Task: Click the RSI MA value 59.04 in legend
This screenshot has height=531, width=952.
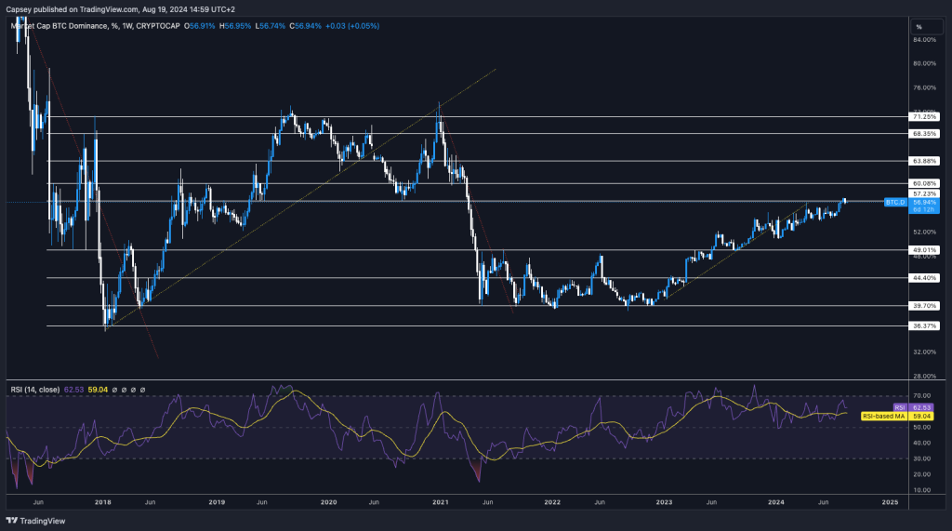Action: tap(99, 390)
